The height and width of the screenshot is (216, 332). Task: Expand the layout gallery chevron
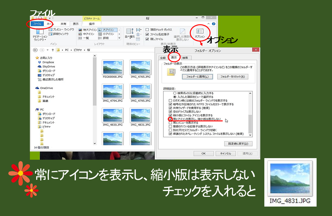click(x=120, y=38)
